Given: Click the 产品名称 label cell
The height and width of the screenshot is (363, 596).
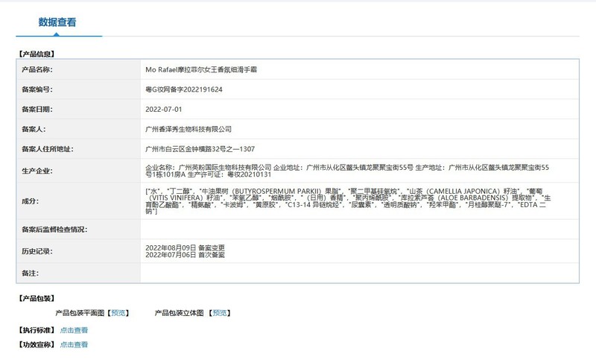Looking at the screenshot, I should coord(78,69).
